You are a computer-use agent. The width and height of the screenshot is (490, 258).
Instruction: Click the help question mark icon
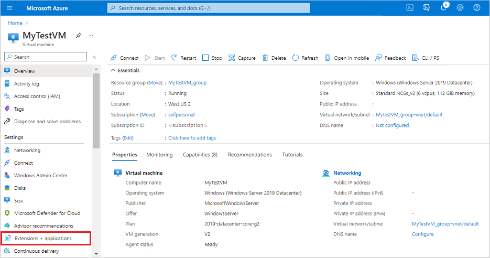(476, 8)
